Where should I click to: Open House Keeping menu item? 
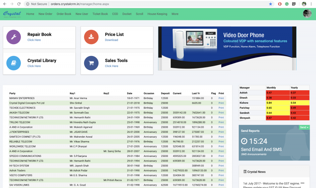click(157, 14)
